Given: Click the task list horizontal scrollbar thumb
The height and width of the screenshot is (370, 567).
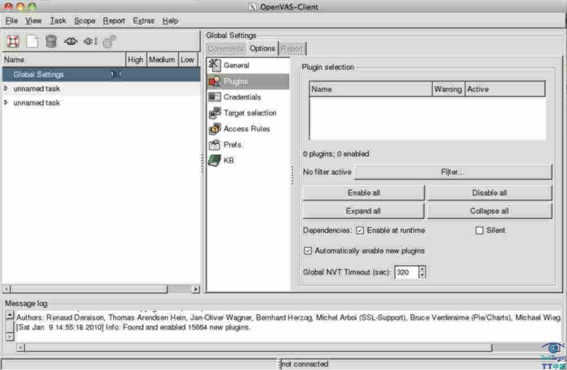Looking at the screenshot, I should click(89, 289).
